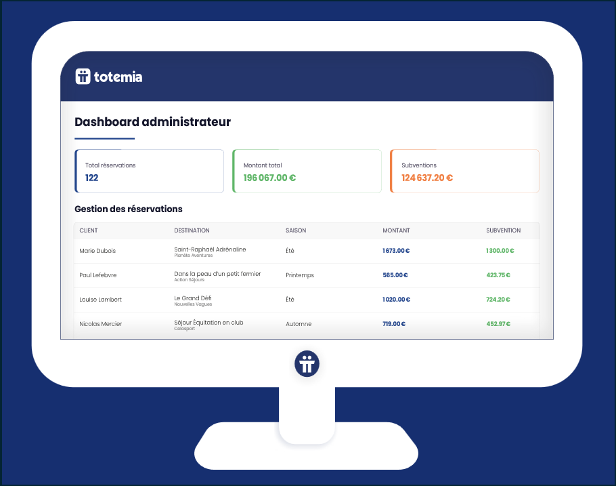Click the 196 067.00 € total amount

(x=269, y=178)
